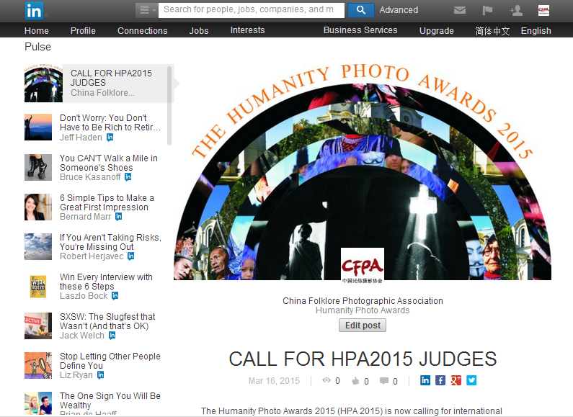The image size is (573, 417).
Task: Open Don't Worry: You Don't Have to Be Rich article
Action: coord(110,122)
